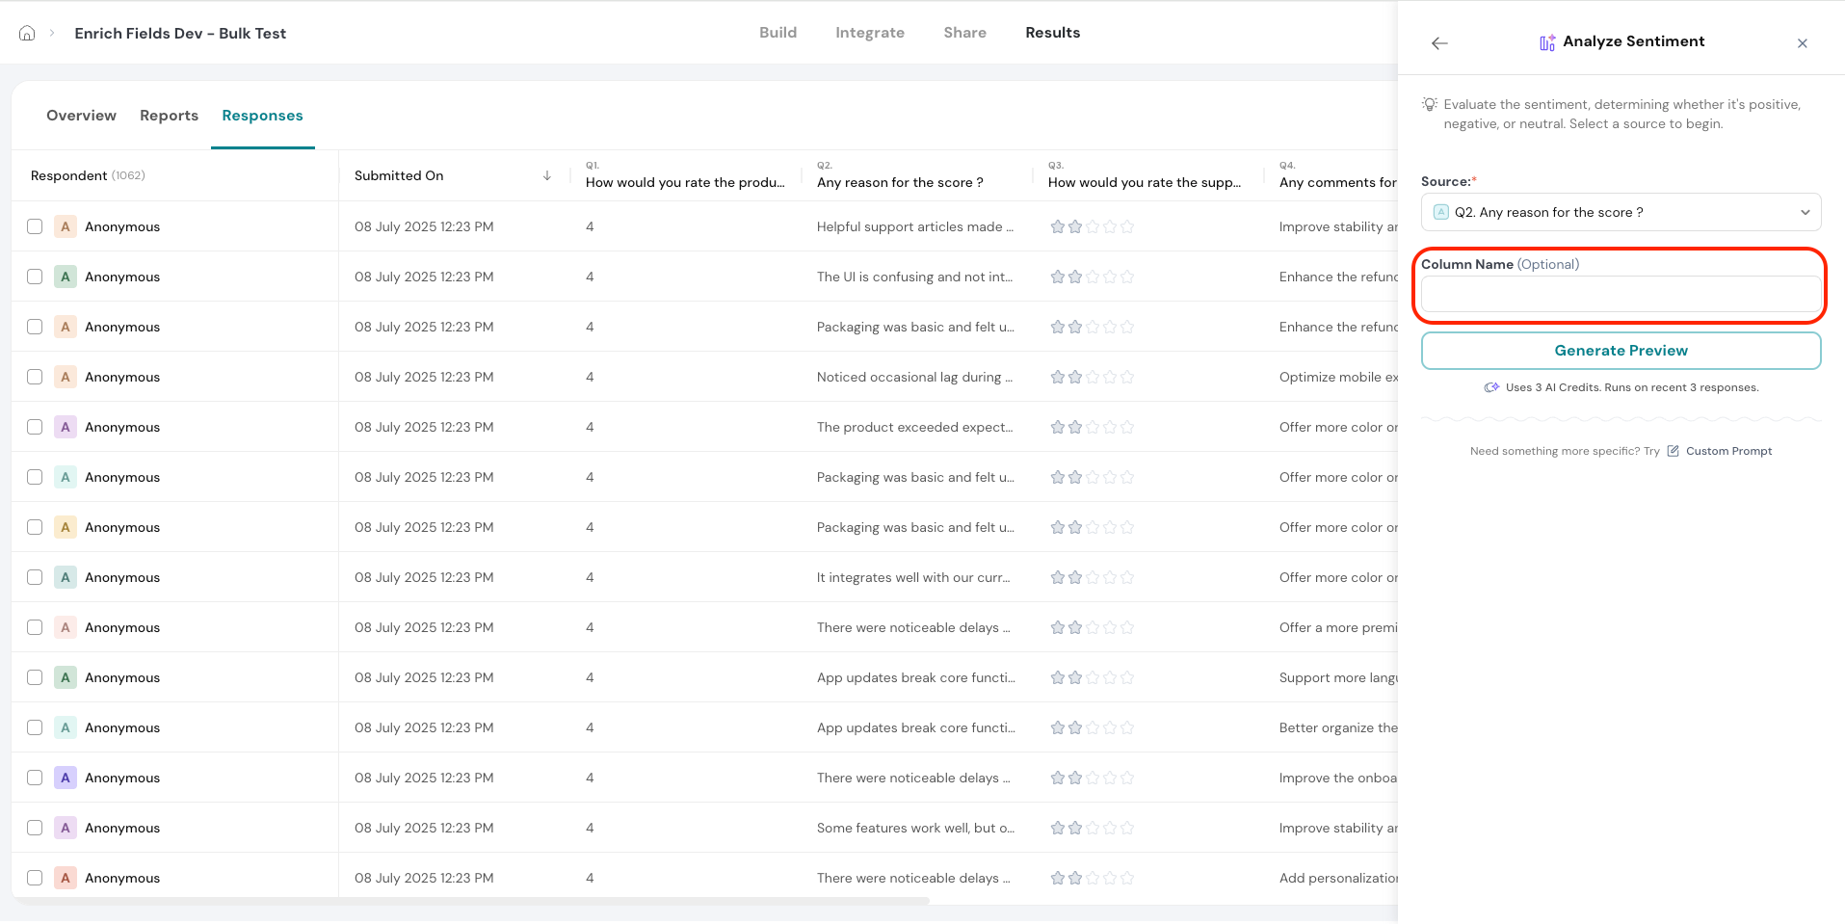
Task: Go to the Build section
Action: 778,33
